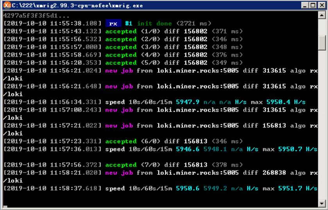Click accepted (7/0) log line

(x=123, y=165)
